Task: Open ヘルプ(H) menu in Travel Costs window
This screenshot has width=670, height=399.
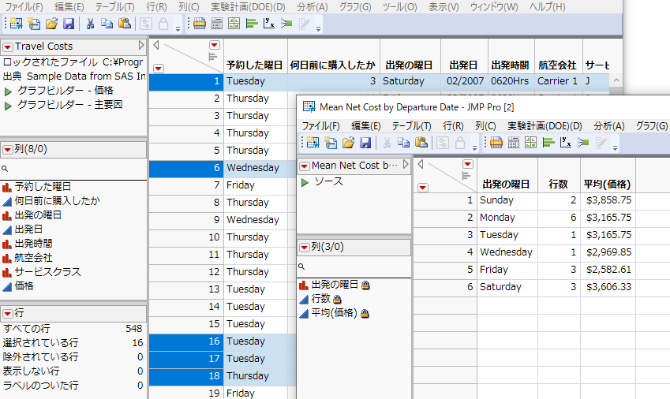Action: (547, 7)
